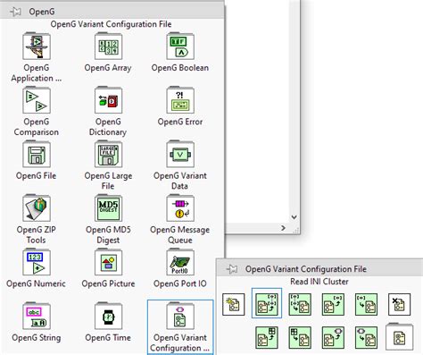Open the OpenG Application Control subpalette
The image size is (423, 355).
[x=37, y=46]
